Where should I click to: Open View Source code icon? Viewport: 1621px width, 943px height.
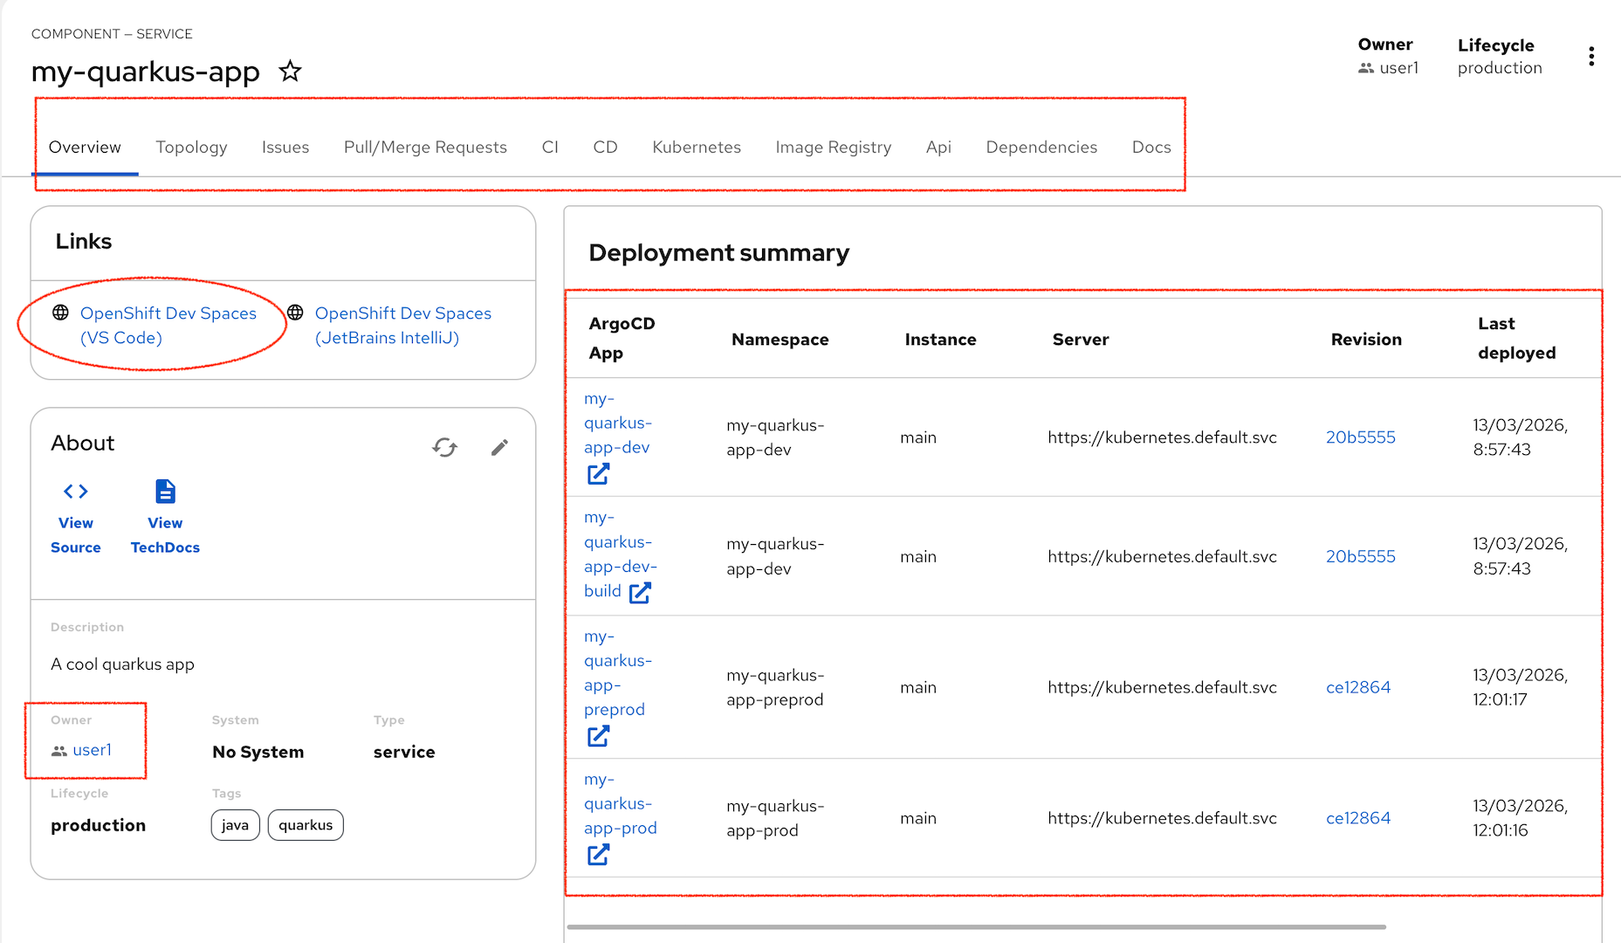[x=76, y=492]
